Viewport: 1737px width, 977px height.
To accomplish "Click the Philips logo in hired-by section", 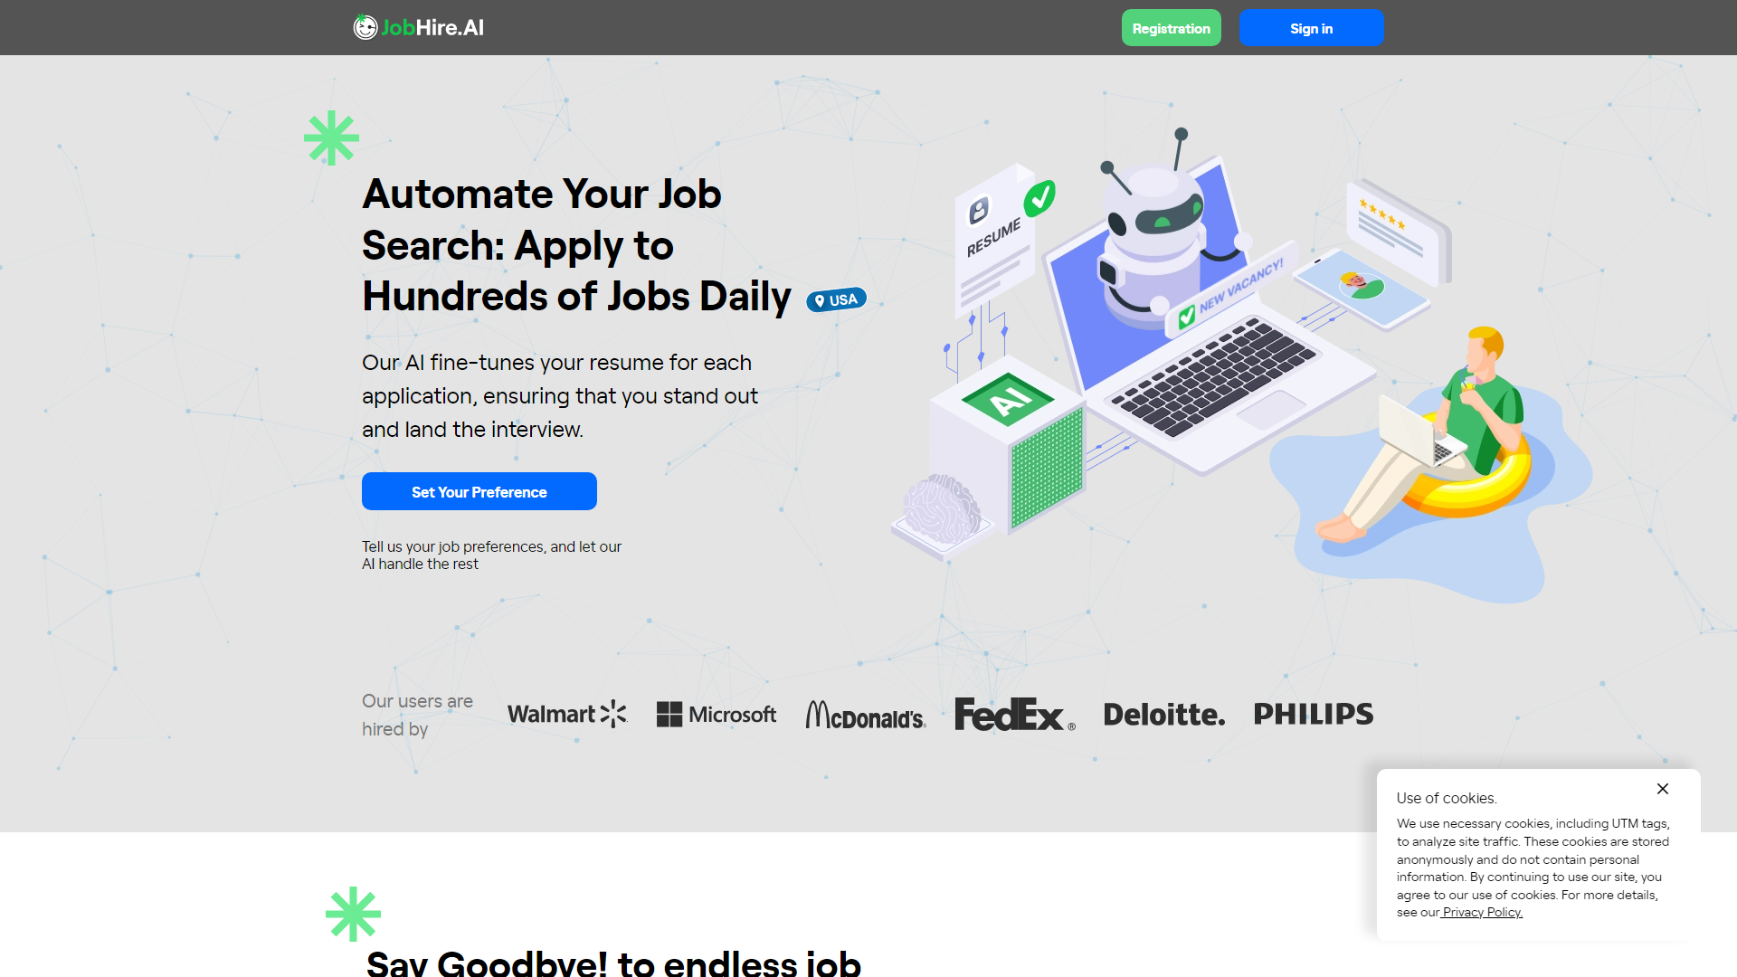I will click(1314, 714).
